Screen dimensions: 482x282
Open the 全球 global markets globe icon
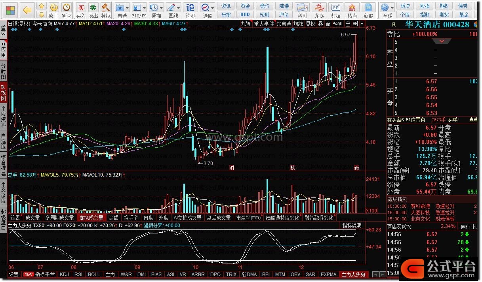pyautogui.click(x=385, y=11)
